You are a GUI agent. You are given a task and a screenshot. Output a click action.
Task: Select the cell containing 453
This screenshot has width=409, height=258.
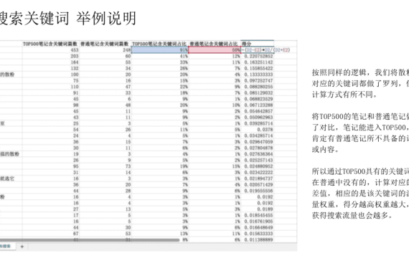point(51,49)
